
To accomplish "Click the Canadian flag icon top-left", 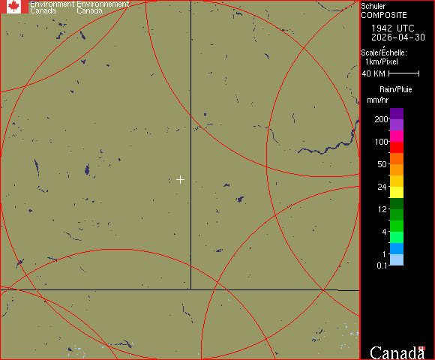I will (13, 7).
